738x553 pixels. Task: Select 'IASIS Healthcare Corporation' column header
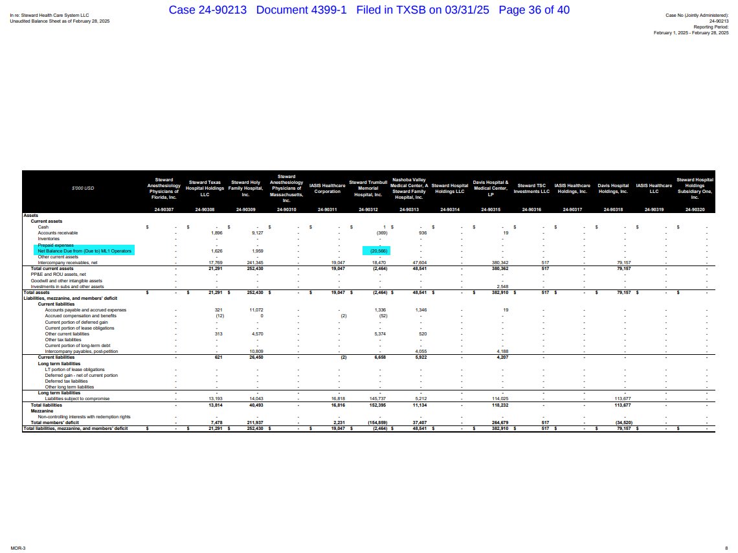(x=328, y=188)
